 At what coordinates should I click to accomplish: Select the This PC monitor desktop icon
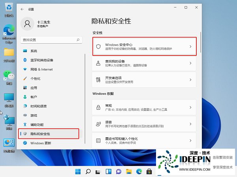tap(9, 100)
